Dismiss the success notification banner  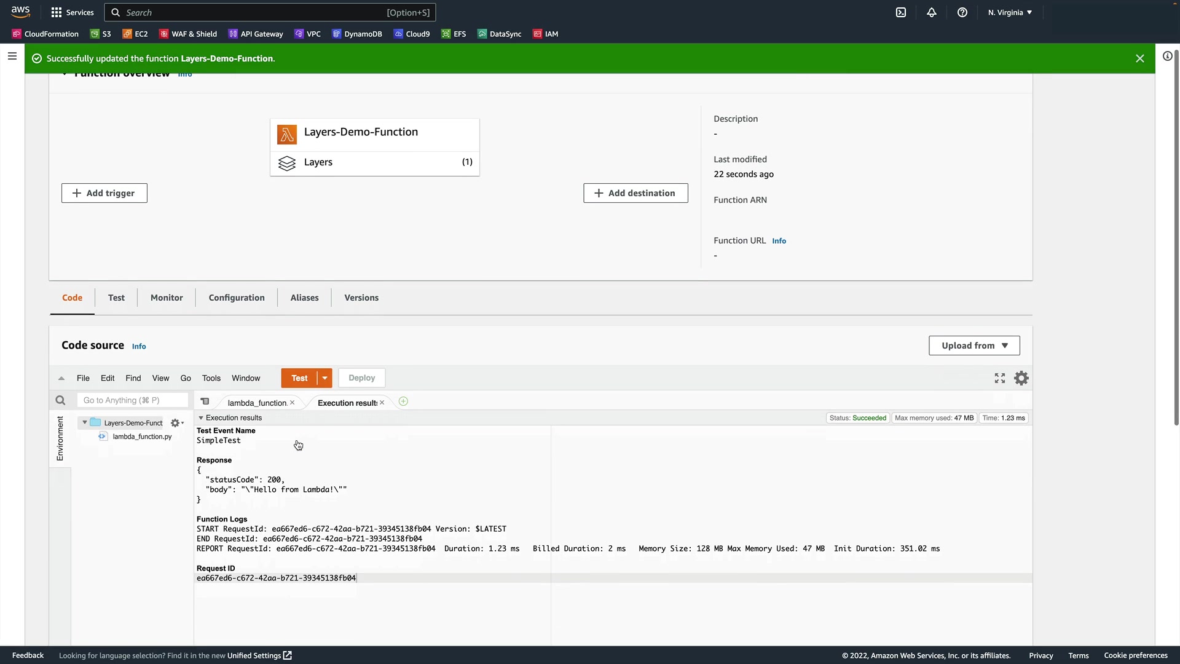(1139, 58)
